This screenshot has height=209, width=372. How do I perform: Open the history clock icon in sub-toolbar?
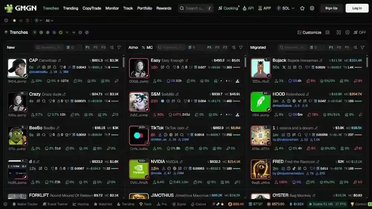tap(28, 20)
